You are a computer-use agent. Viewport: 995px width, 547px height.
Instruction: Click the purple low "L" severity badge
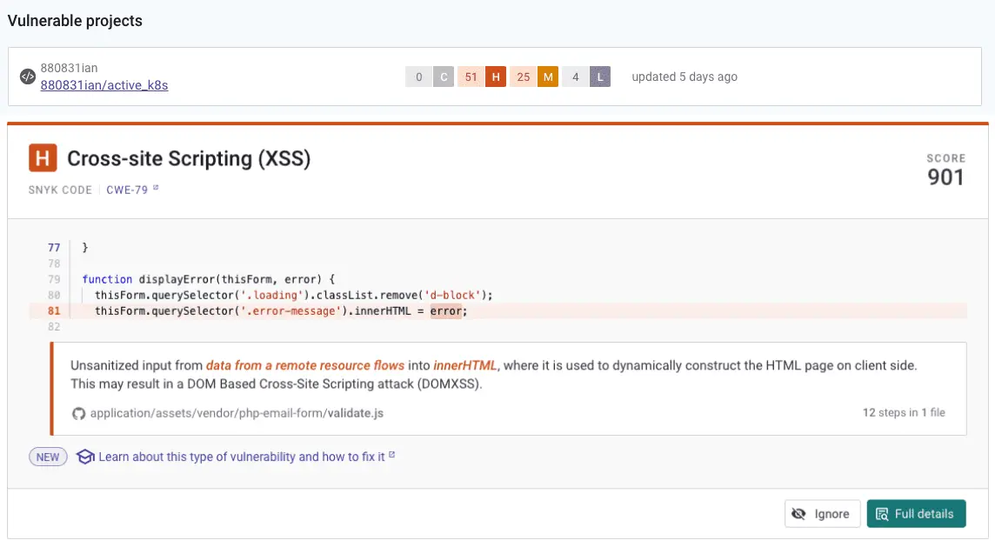(x=600, y=77)
